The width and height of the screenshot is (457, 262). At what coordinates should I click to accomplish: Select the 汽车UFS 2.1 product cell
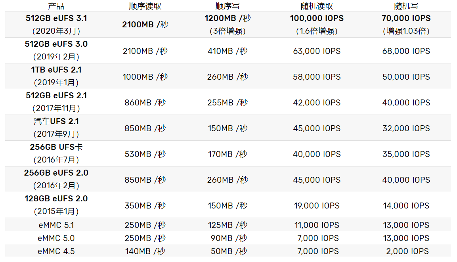56,128
